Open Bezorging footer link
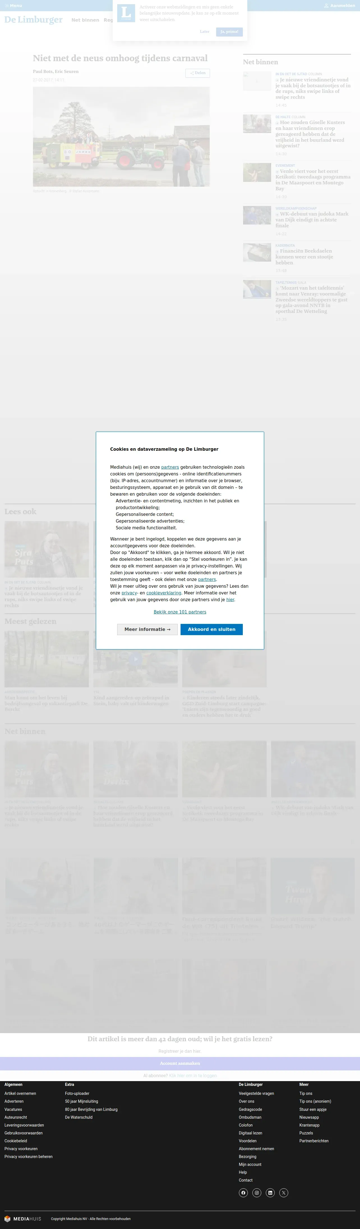The width and height of the screenshot is (360, 1229). tap(248, 1157)
